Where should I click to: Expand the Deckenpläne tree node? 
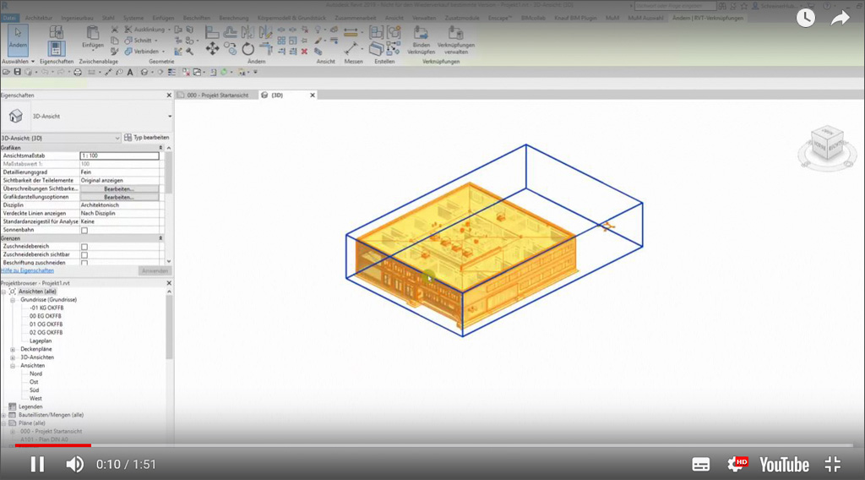point(13,349)
